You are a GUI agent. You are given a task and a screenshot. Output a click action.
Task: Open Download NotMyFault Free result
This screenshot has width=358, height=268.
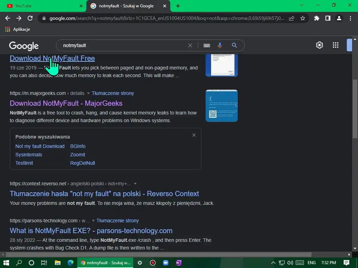[x=52, y=58]
